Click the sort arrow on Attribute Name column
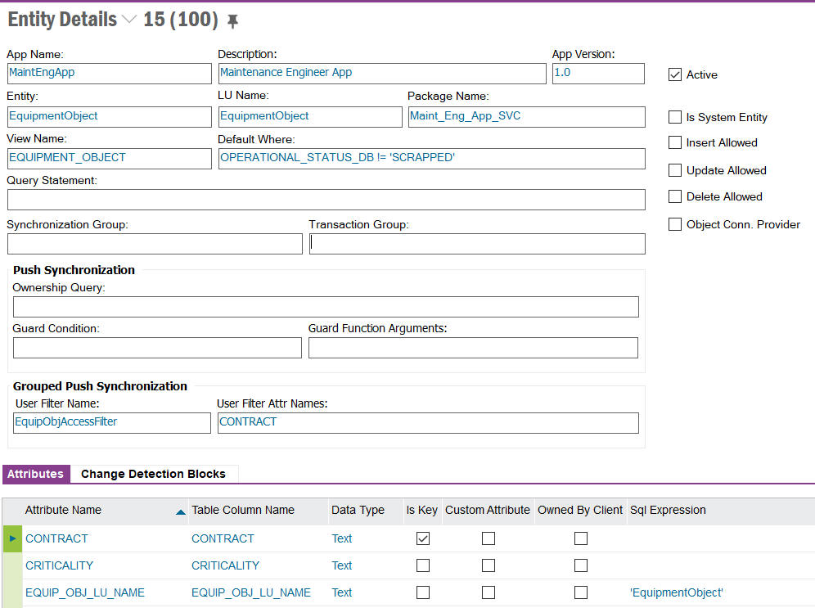The image size is (815, 608). tap(180, 512)
